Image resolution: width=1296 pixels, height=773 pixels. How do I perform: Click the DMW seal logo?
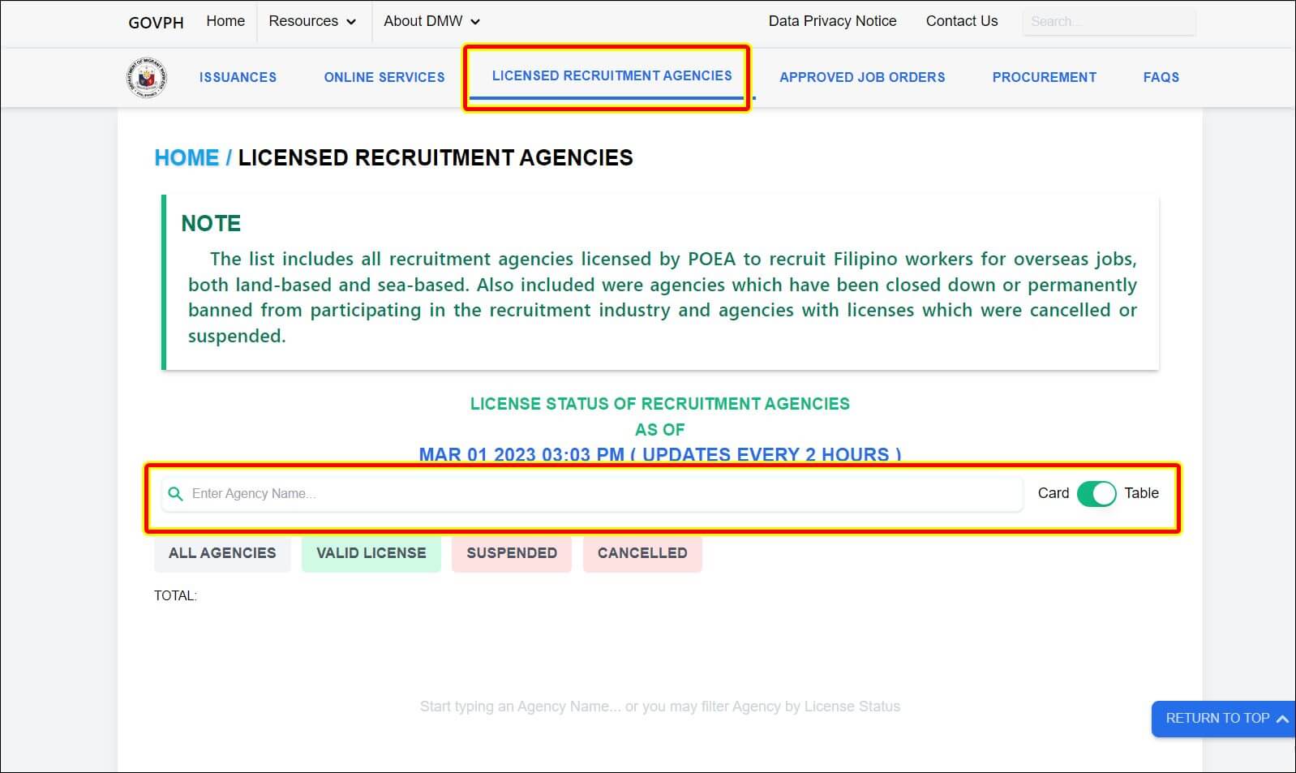coord(146,78)
